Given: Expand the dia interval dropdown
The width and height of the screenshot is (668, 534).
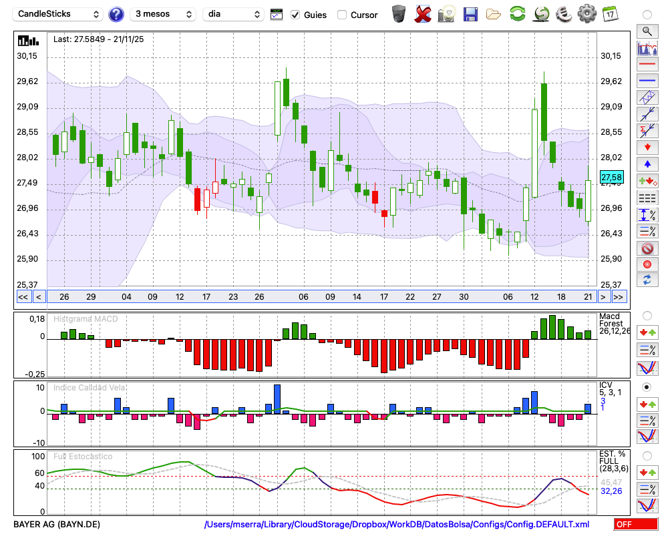Looking at the screenshot, I should point(234,14).
